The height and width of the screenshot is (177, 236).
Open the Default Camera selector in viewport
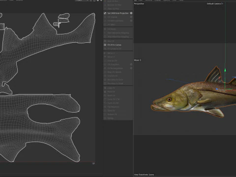[215, 3]
